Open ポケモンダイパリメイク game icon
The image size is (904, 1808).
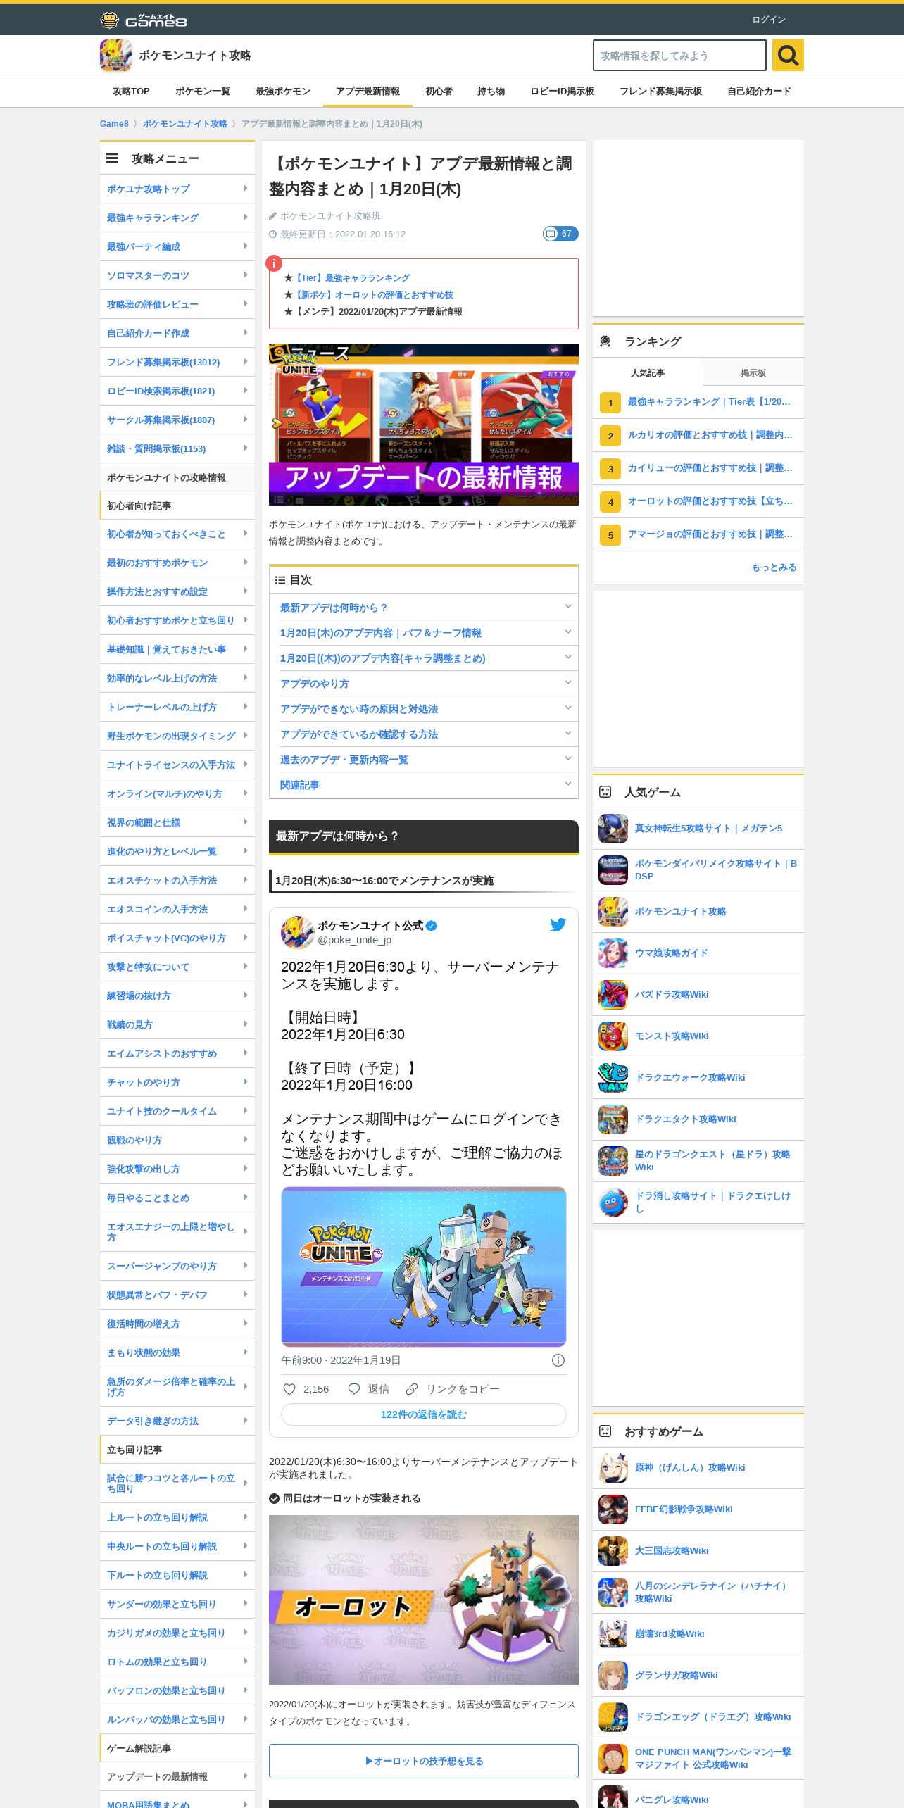tap(613, 870)
